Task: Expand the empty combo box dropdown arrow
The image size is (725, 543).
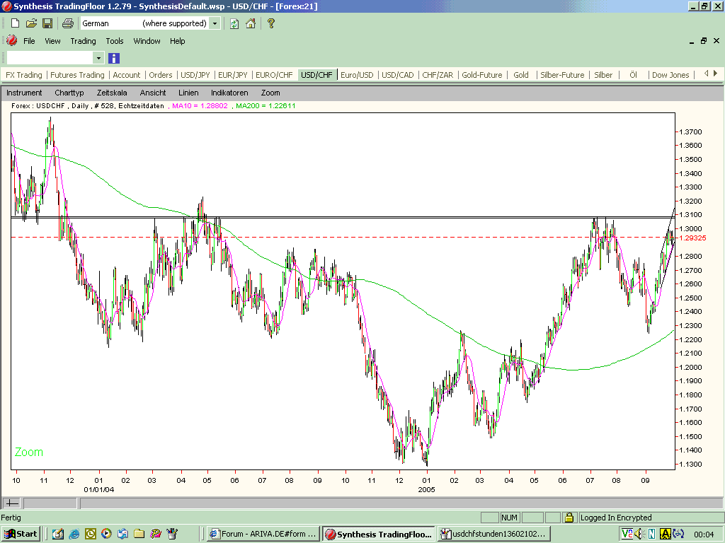Action: 98,58
